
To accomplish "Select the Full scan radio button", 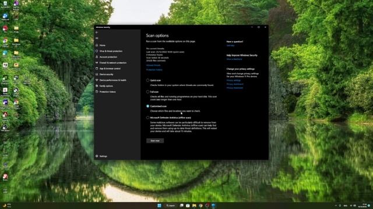I will 147,92.
